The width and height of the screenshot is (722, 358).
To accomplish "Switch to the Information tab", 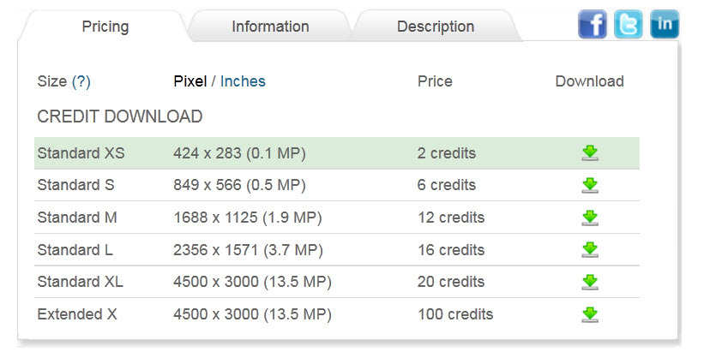I will point(270,27).
